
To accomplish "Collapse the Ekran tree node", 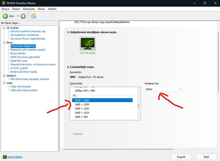I will pos(3,43).
